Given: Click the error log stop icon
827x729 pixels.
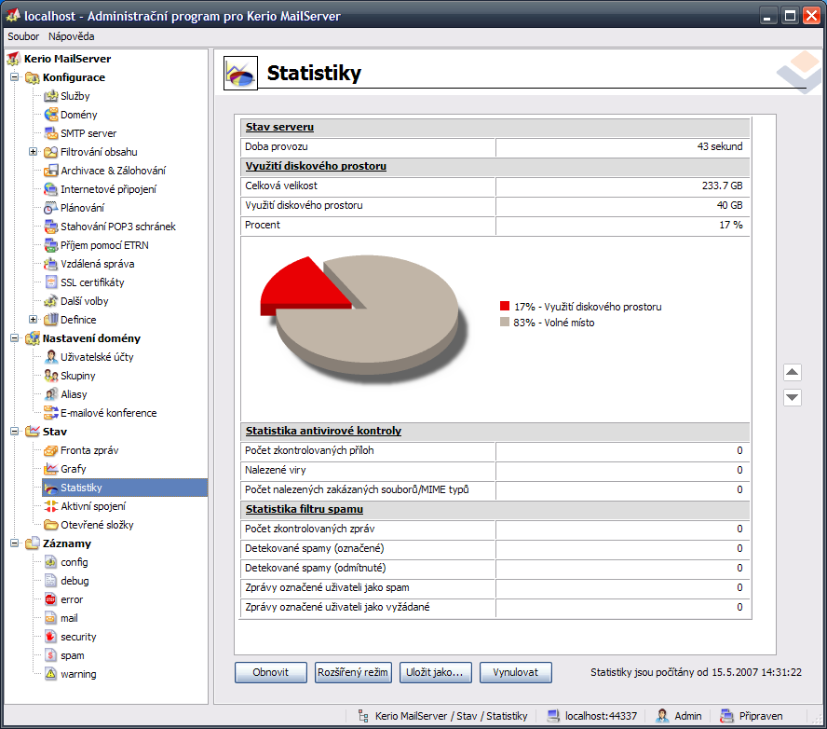Looking at the screenshot, I should point(50,599).
